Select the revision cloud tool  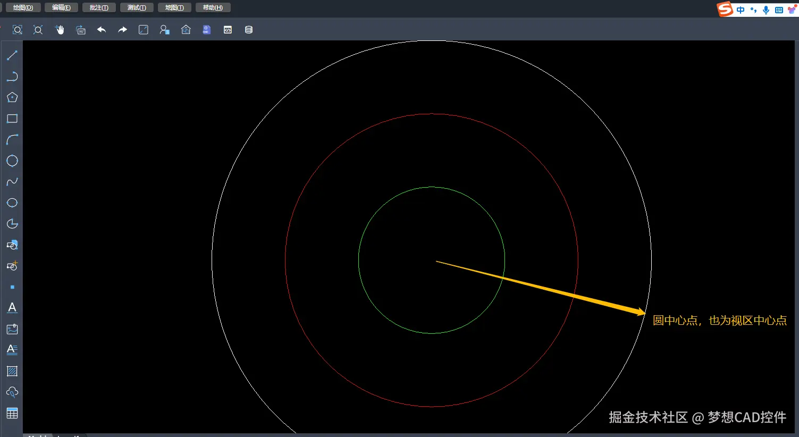pyautogui.click(x=12, y=392)
